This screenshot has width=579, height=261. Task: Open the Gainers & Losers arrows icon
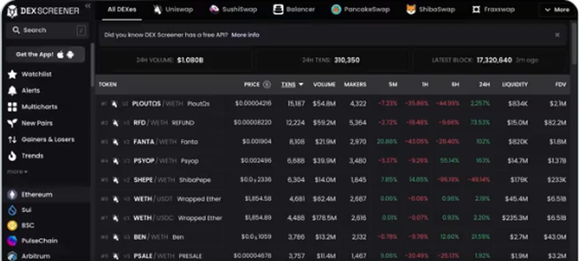pos(12,140)
